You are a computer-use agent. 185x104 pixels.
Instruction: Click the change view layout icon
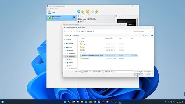(143, 36)
